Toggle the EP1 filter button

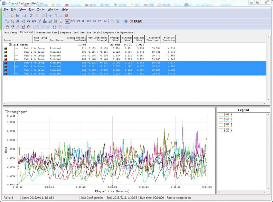click(84, 21)
